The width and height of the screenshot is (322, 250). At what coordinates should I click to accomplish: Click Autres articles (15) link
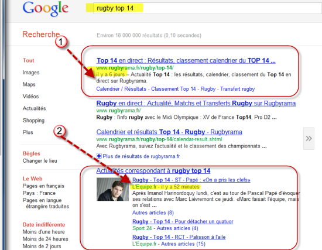[183, 244]
